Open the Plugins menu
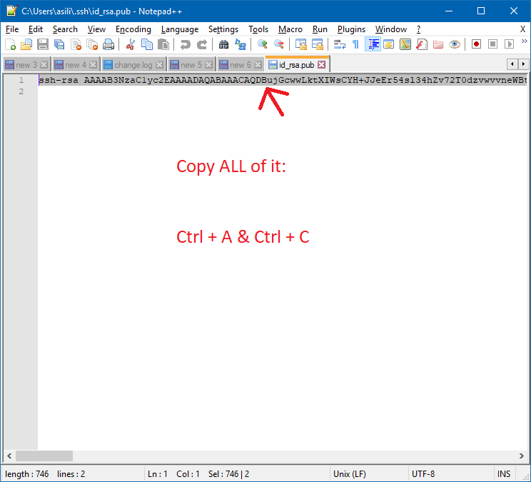This screenshot has height=482, width=531. click(x=352, y=29)
